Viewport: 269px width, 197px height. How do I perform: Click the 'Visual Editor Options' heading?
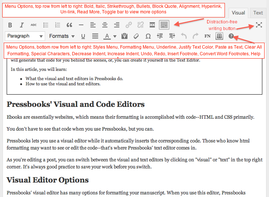[48, 180]
